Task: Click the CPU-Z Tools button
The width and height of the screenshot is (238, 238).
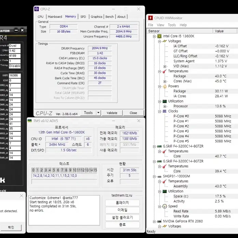Action: coord(88,113)
